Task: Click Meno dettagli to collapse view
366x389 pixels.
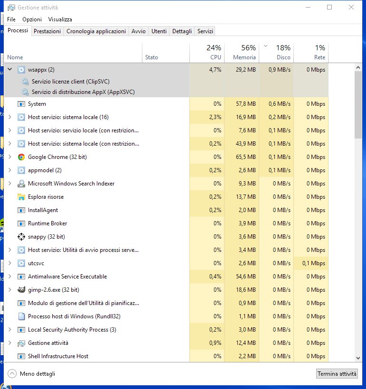Action: click(x=31, y=374)
